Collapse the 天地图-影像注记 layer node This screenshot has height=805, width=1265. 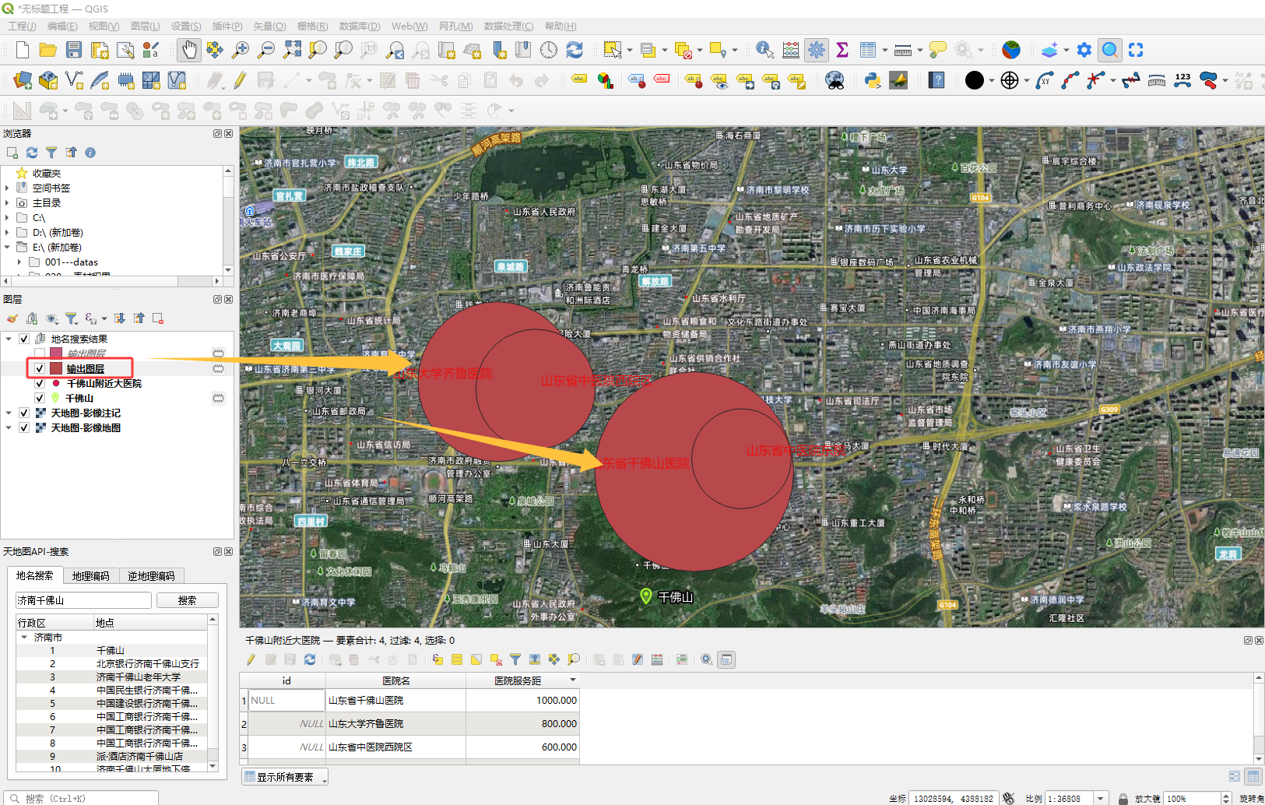[9, 413]
